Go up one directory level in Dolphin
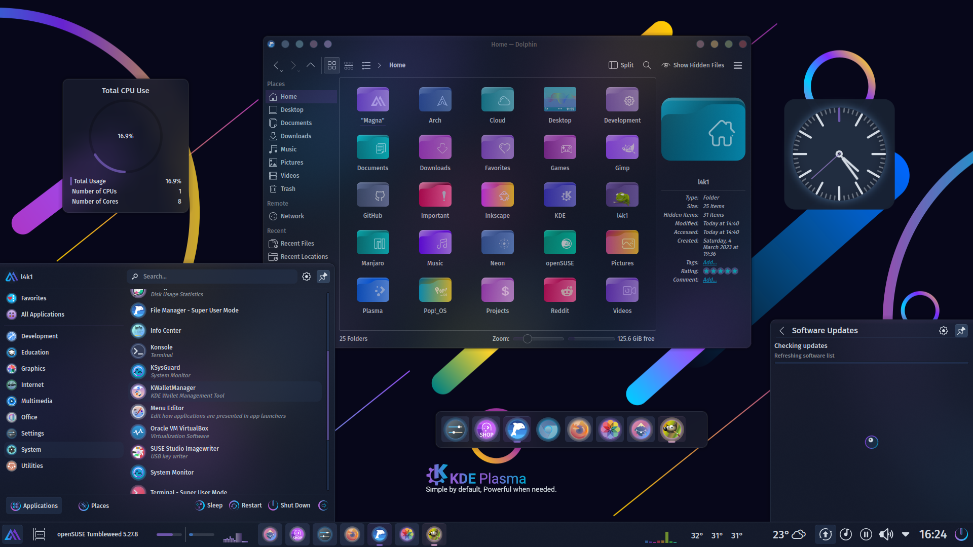Screen dimensions: 973x547 311,65
